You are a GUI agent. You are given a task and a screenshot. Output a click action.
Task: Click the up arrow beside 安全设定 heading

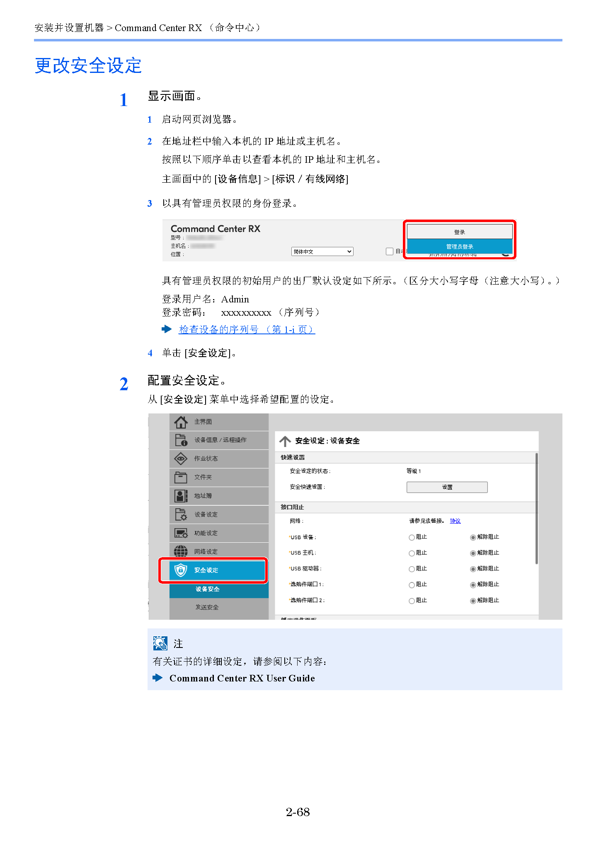pos(285,441)
